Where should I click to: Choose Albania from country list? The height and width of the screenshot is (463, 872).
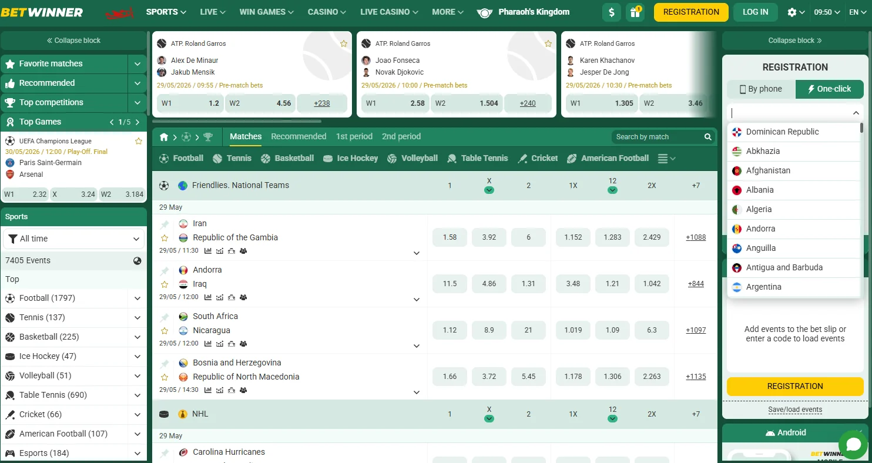click(x=793, y=190)
